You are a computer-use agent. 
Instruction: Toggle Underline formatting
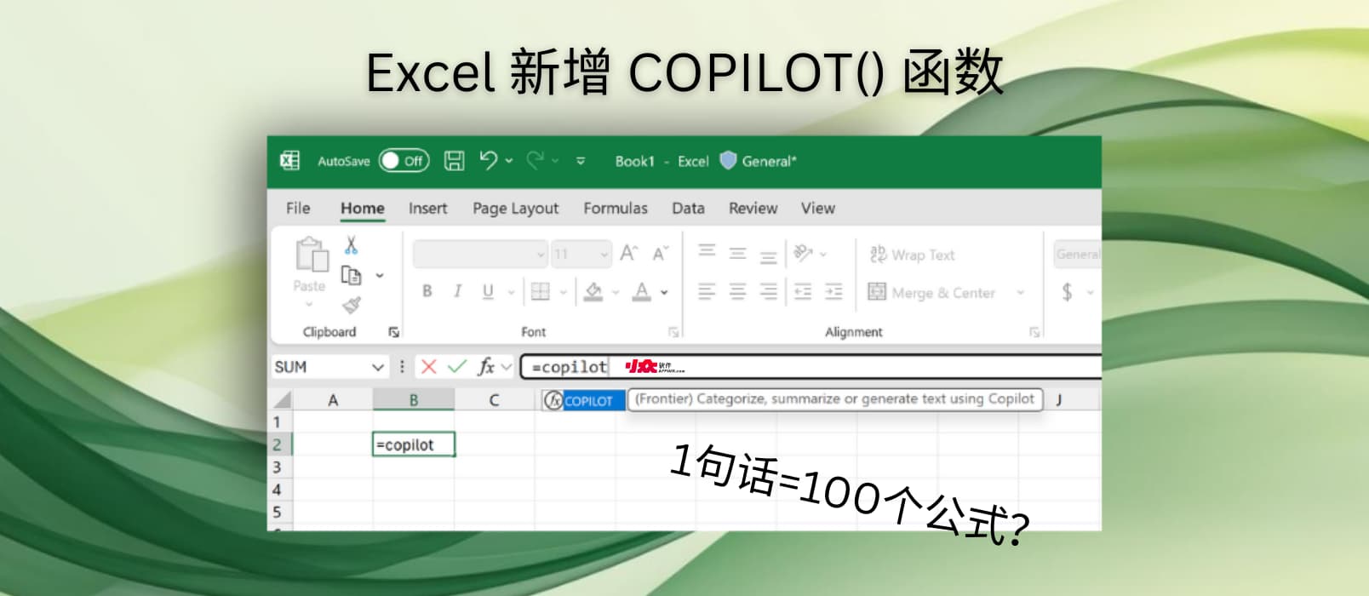(488, 291)
